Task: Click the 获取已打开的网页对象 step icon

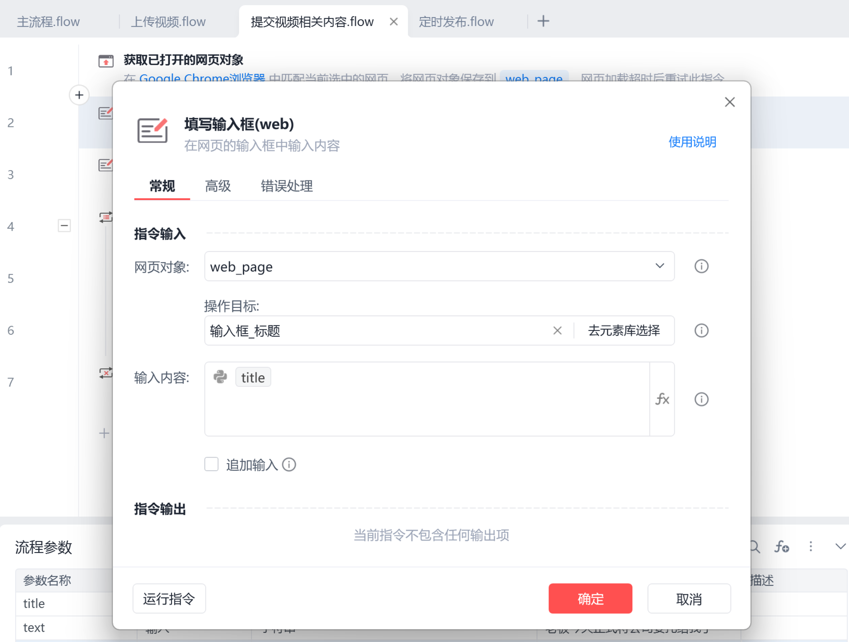Action: click(x=106, y=61)
